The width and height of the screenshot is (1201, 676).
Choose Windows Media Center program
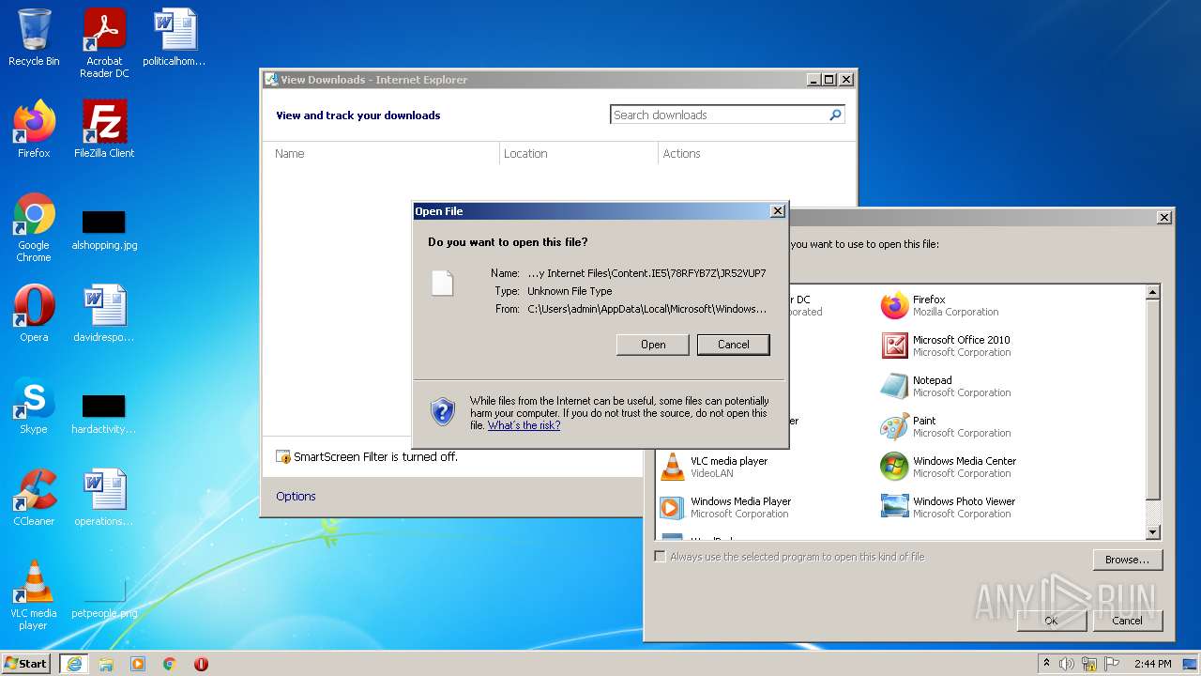click(949, 467)
